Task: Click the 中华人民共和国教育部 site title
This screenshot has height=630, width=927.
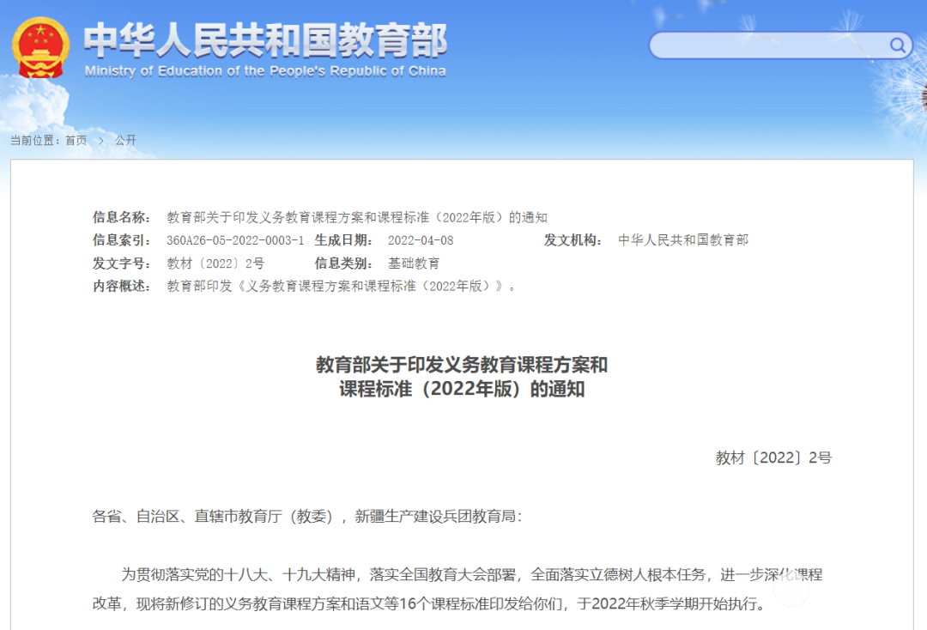Action: click(x=265, y=39)
